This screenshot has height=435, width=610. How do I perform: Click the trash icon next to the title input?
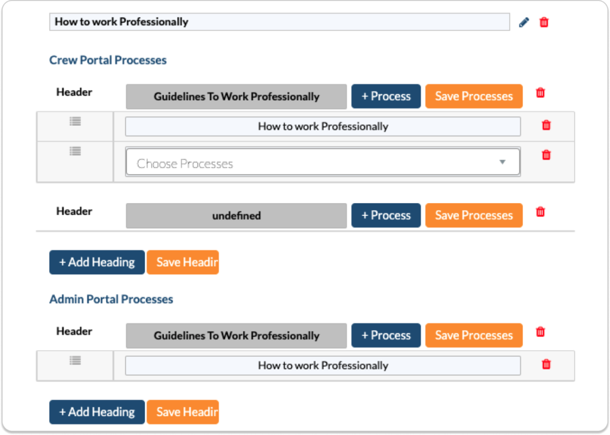pos(543,21)
